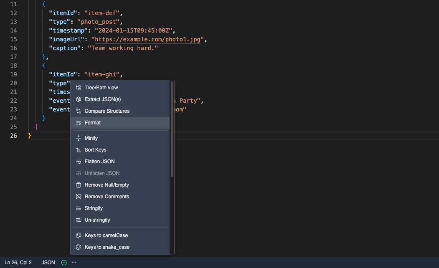Click the Extract JSON(s) cube icon

pyautogui.click(x=79, y=99)
